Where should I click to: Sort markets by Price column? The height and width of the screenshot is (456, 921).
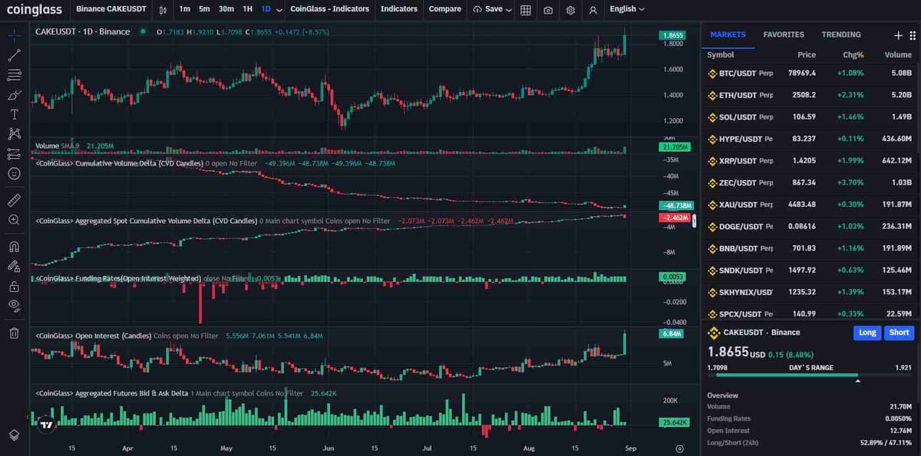[x=806, y=55]
